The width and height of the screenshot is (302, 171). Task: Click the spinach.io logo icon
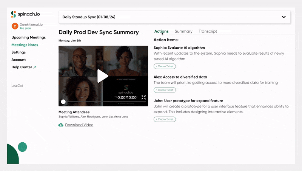point(13,14)
